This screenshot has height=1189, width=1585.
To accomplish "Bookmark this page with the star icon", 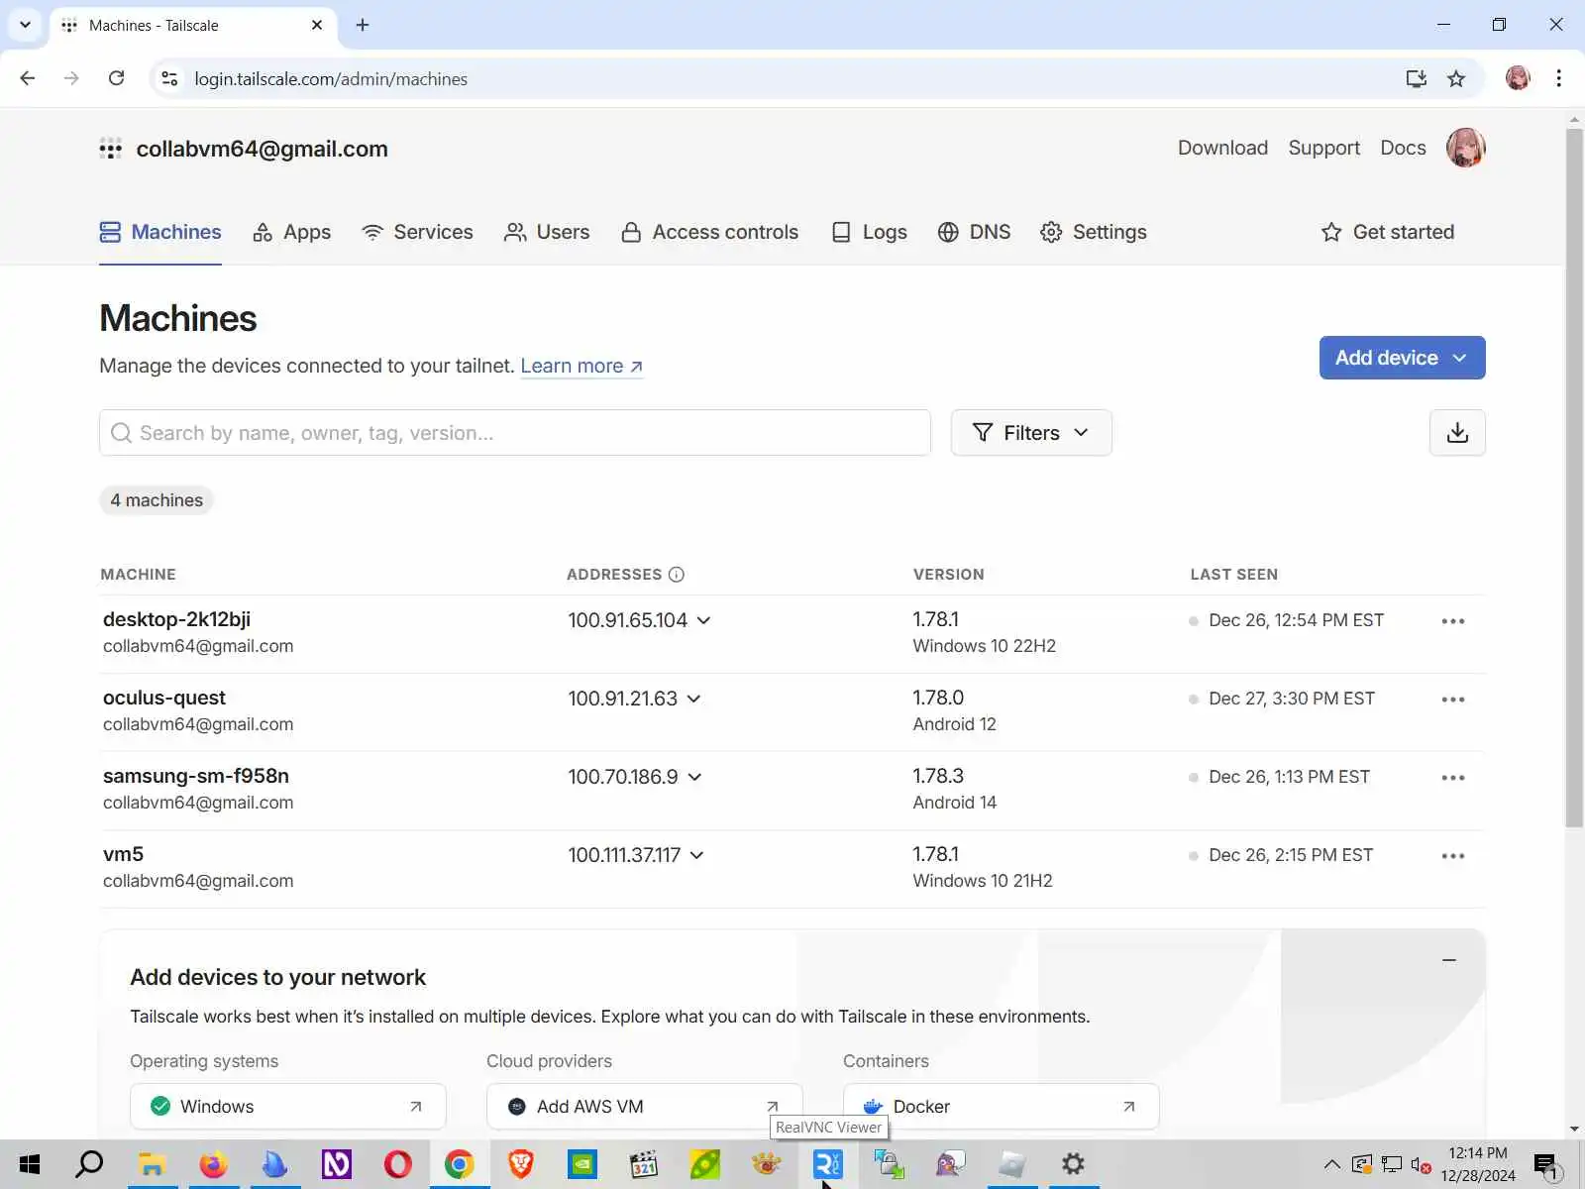I will click(x=1455, y=78).
